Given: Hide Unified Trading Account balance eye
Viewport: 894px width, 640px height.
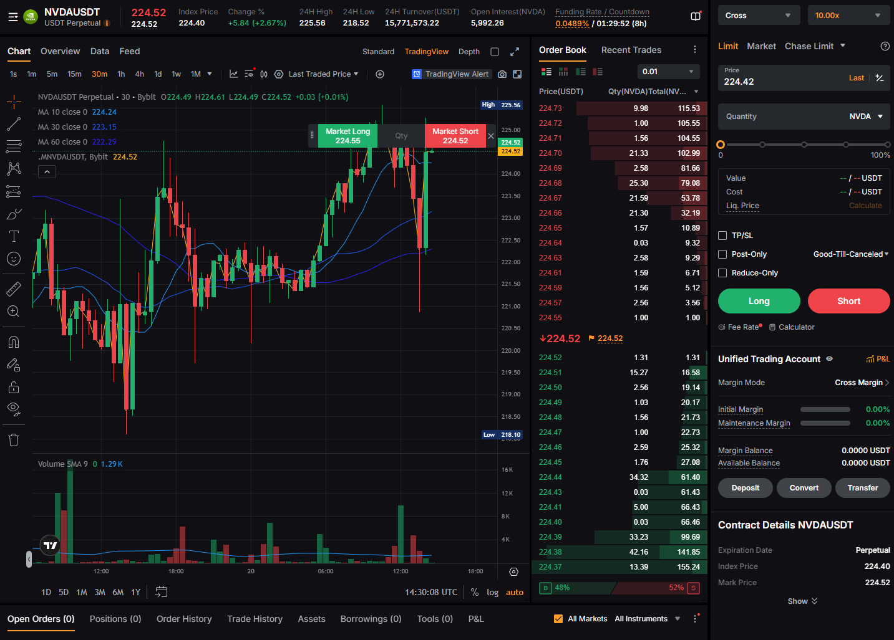Looking at the screenshot, I should (830, 359).
